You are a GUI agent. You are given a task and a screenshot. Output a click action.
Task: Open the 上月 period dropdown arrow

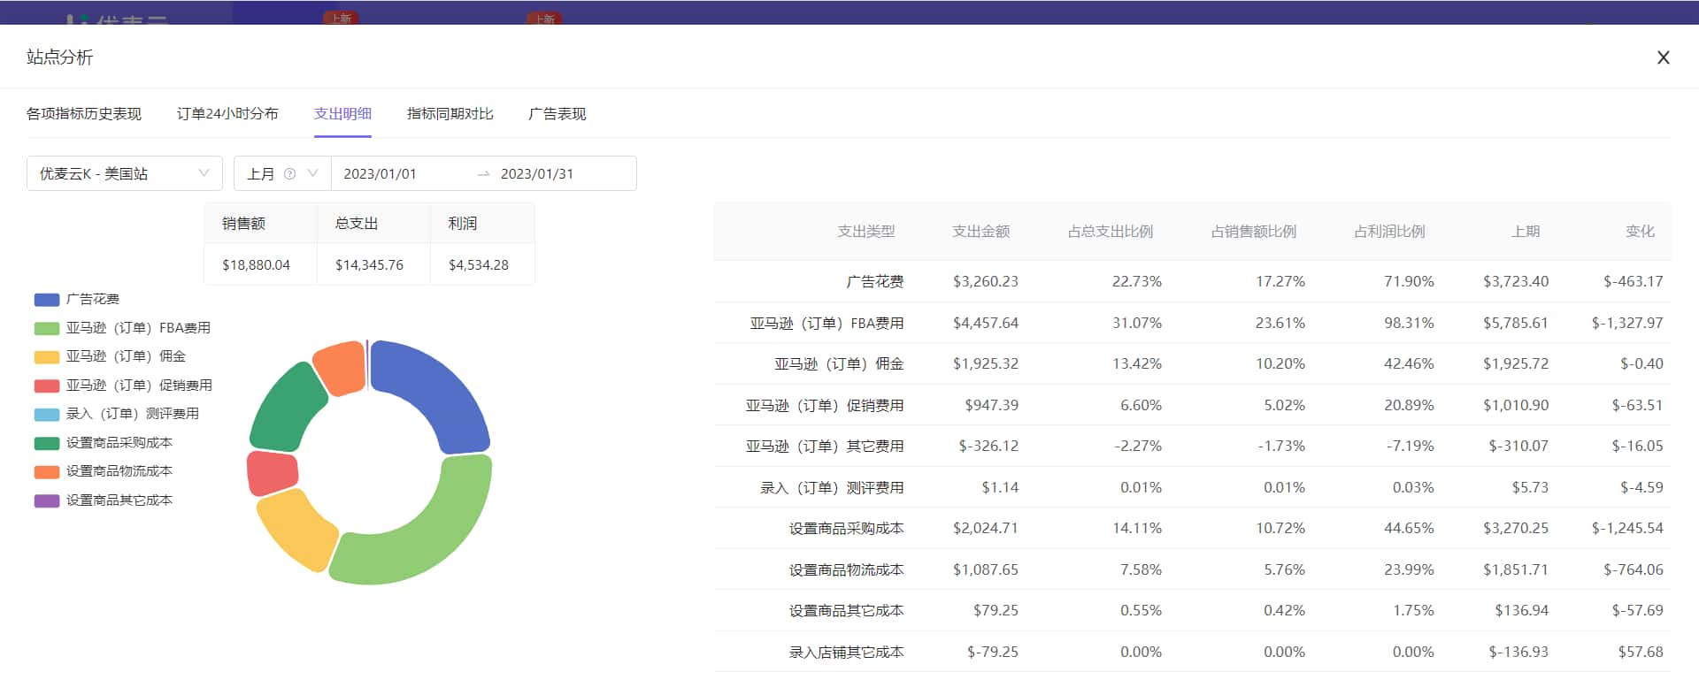tap(312, 173)
